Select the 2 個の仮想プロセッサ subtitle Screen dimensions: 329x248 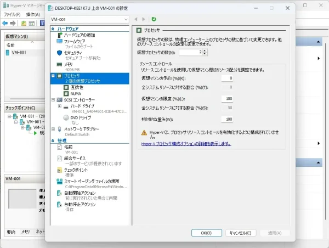82,81
